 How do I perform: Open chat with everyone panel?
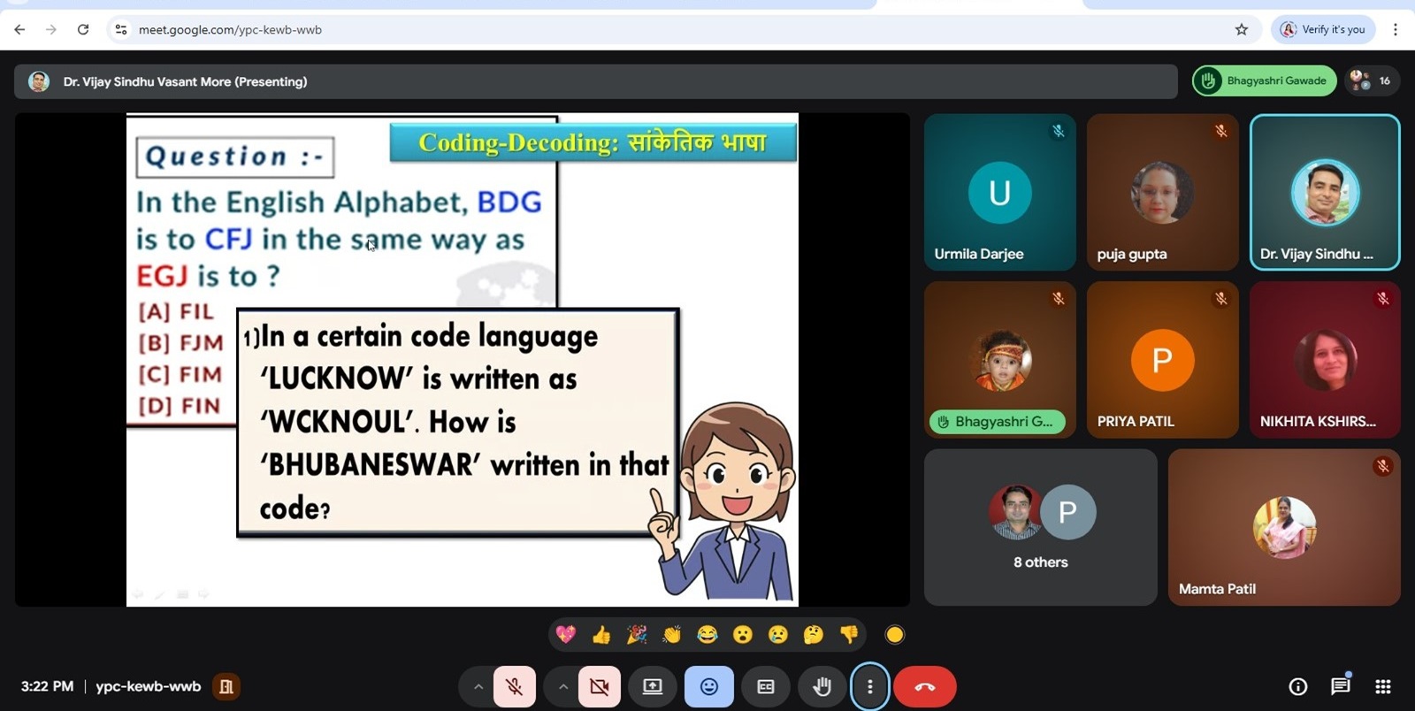click(x=1340, y=686)
